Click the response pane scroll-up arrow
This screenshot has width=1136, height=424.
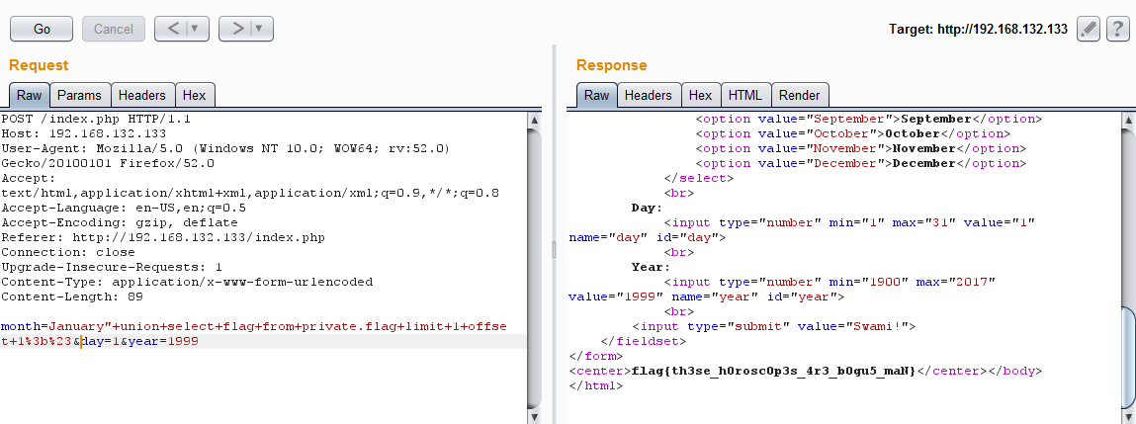[1129, 119]
